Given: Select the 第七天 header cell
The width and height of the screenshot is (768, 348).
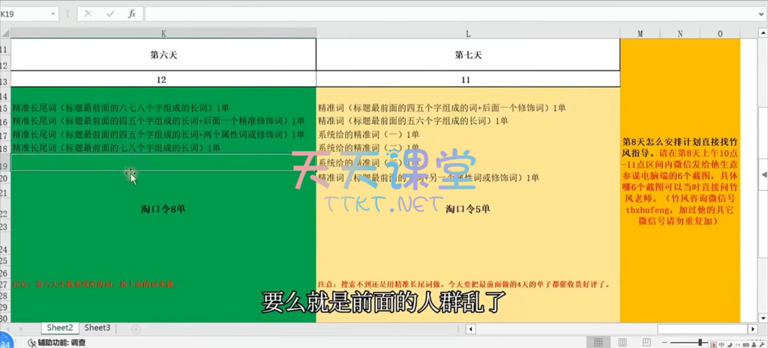Looking at the screenshot, I should pyautogui.click(x=468, y=55).
